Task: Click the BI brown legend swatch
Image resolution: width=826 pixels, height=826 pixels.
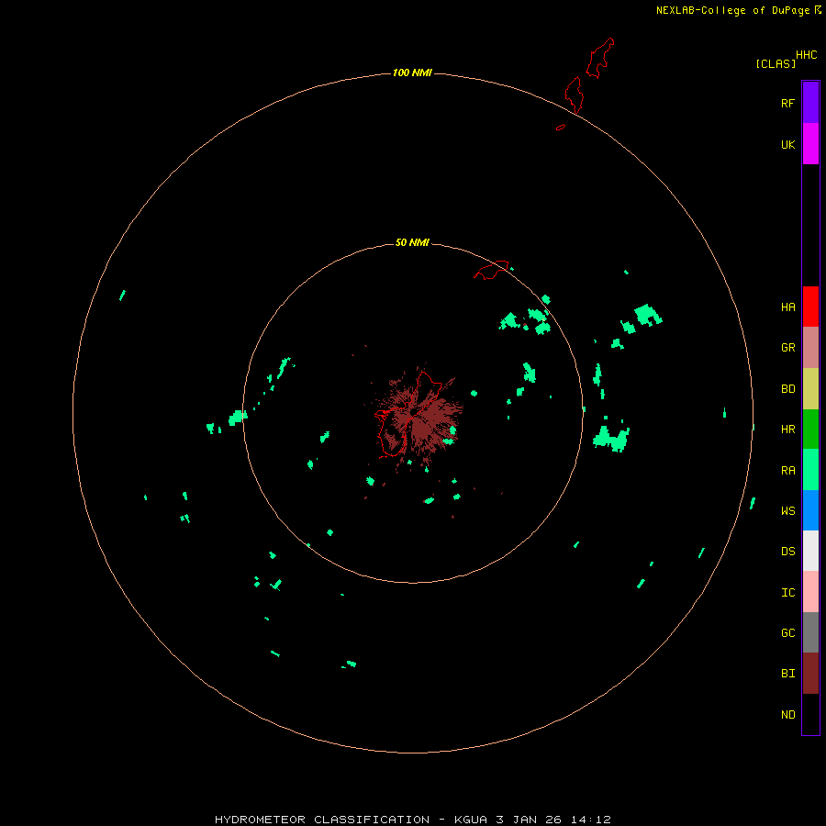Action: pyautogui.click(x=810, y=674)
